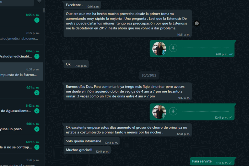Seek within the 12:41 p. m. audio waveform
The image size is (249, 166).
pyautogui.click(x=206, y=111)
